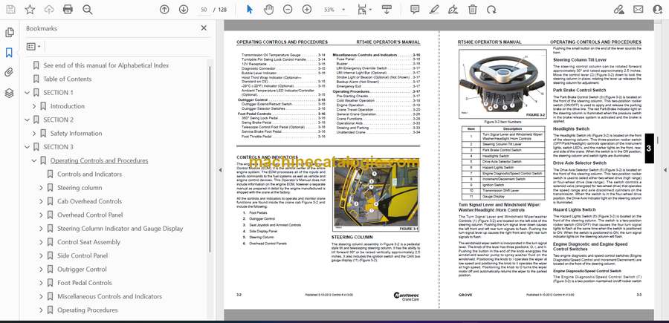The height and width of the screenshot is (323, 669).
Task: Jump to Table of Contents bookmark
Action: click(68, 79)
